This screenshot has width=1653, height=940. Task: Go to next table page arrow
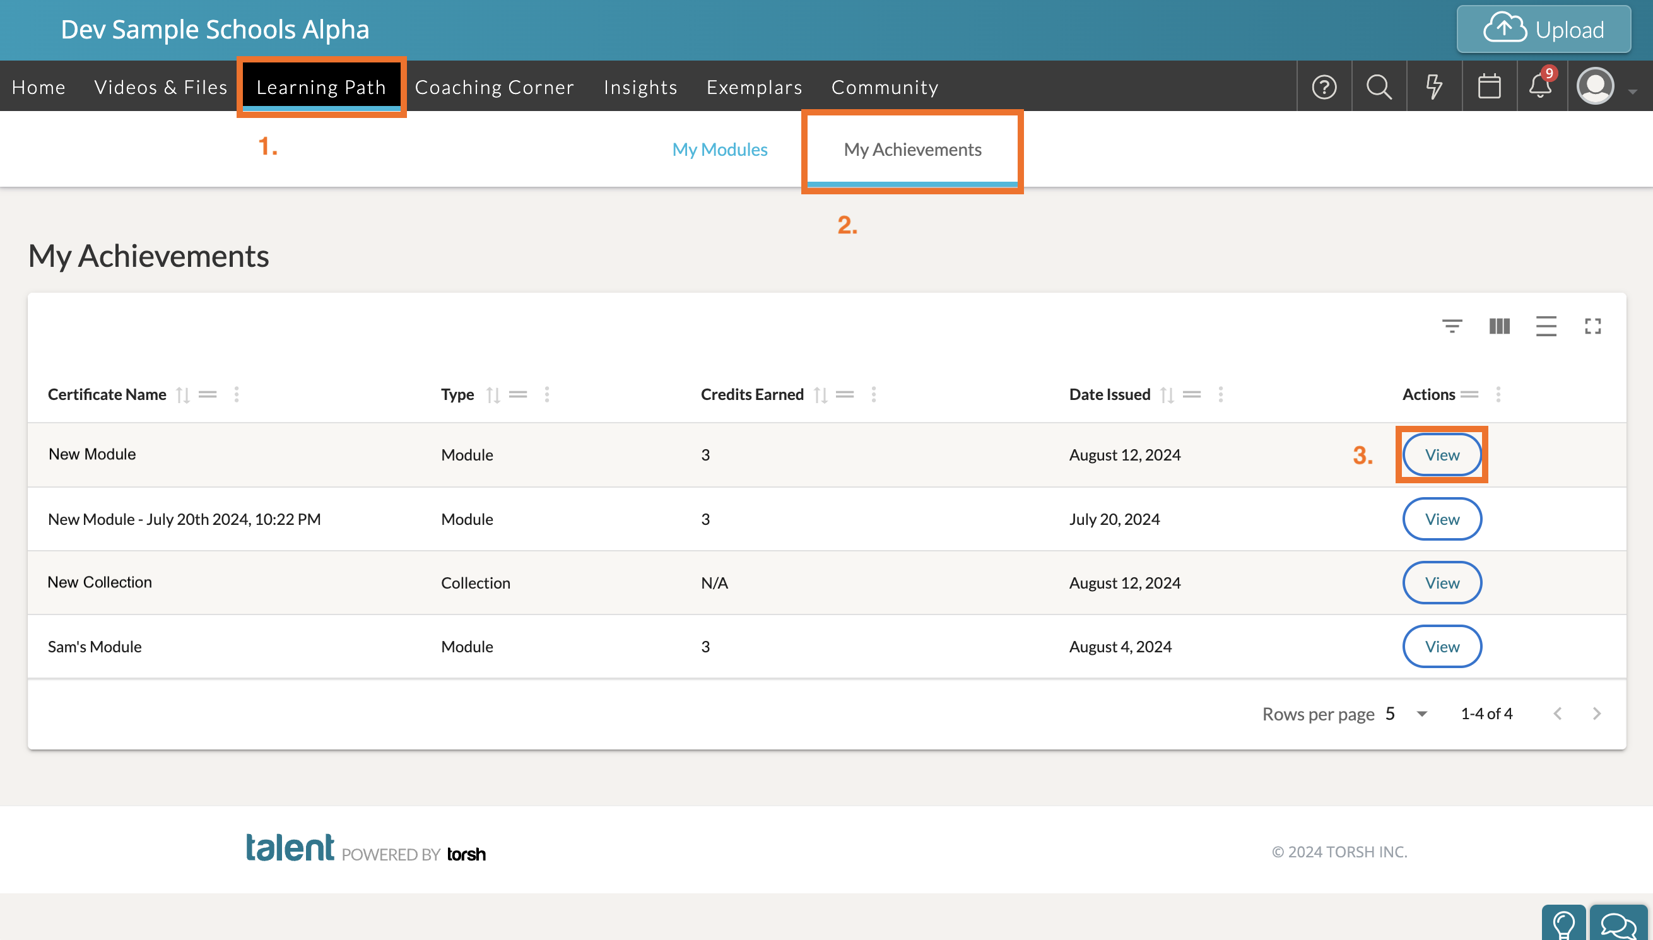tap(1597, 714)
